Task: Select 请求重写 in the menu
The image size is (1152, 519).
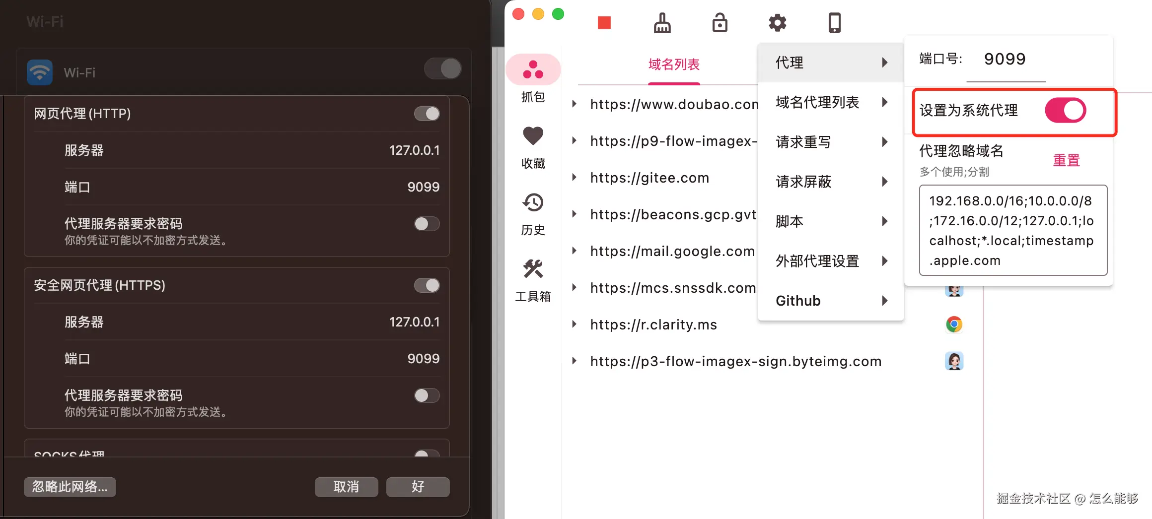Action: point(804,142)
